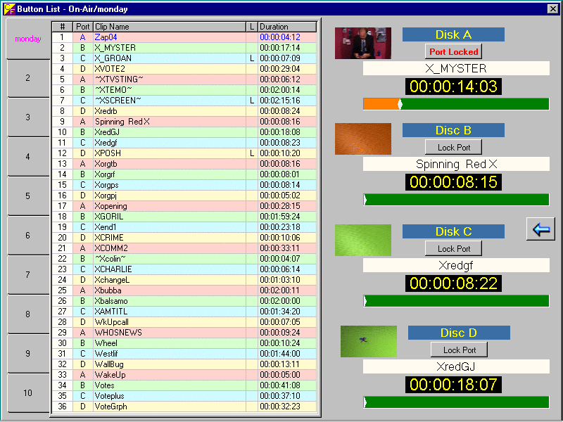Switch to the monday tab
Image resolution: width=563 pixels, height=422 pixels.
point(28,39)
